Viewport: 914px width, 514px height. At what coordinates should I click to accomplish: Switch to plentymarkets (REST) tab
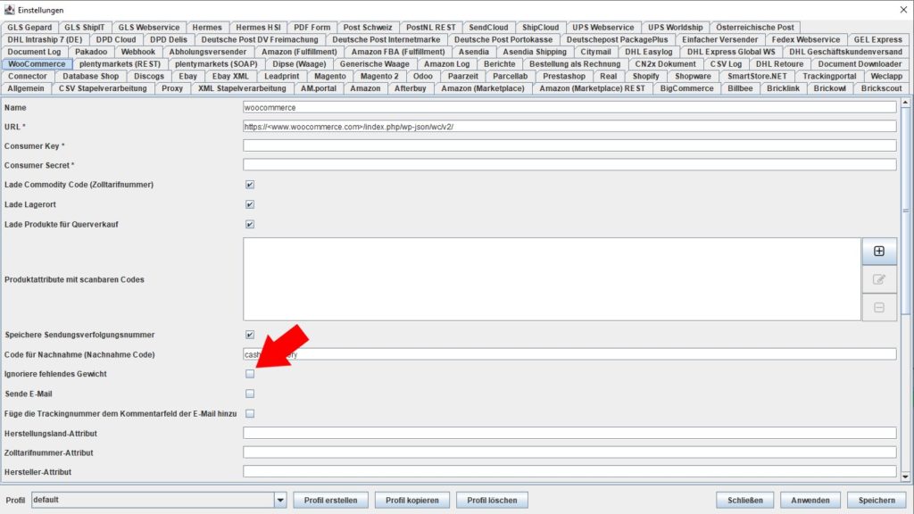click(120, 64)
